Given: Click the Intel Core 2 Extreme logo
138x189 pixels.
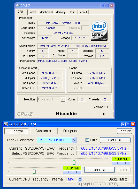Looking at the screenshot, I should click(99, 30).
